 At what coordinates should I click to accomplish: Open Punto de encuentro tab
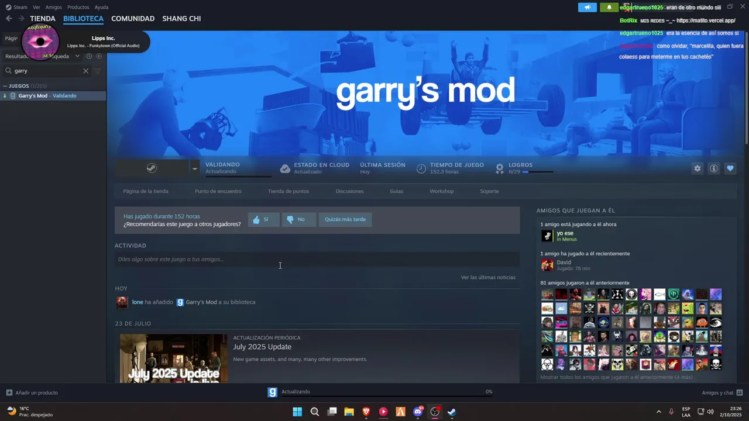coord(218,191)
